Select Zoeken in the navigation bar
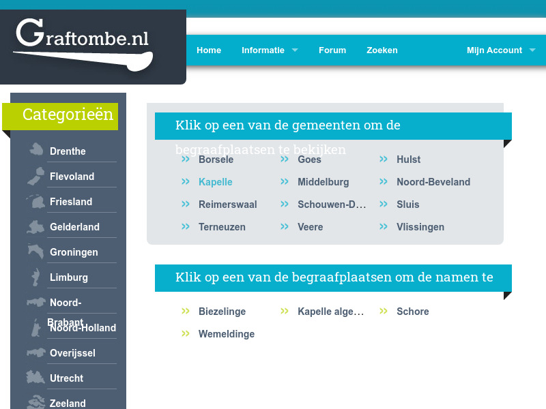This screenshot has height=409, width=546. (x=382, y=50)
